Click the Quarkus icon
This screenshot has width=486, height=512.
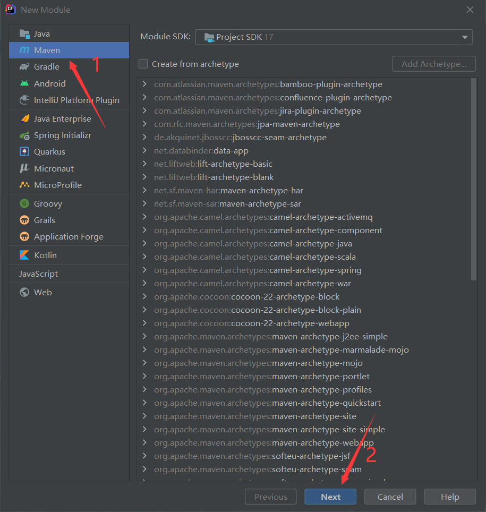[x=24, y=151]
